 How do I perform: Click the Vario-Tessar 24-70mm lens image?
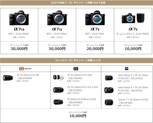[x=109, y=90]
